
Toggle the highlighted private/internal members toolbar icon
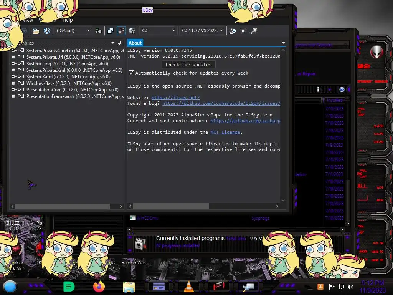click(x=121, y=31)
